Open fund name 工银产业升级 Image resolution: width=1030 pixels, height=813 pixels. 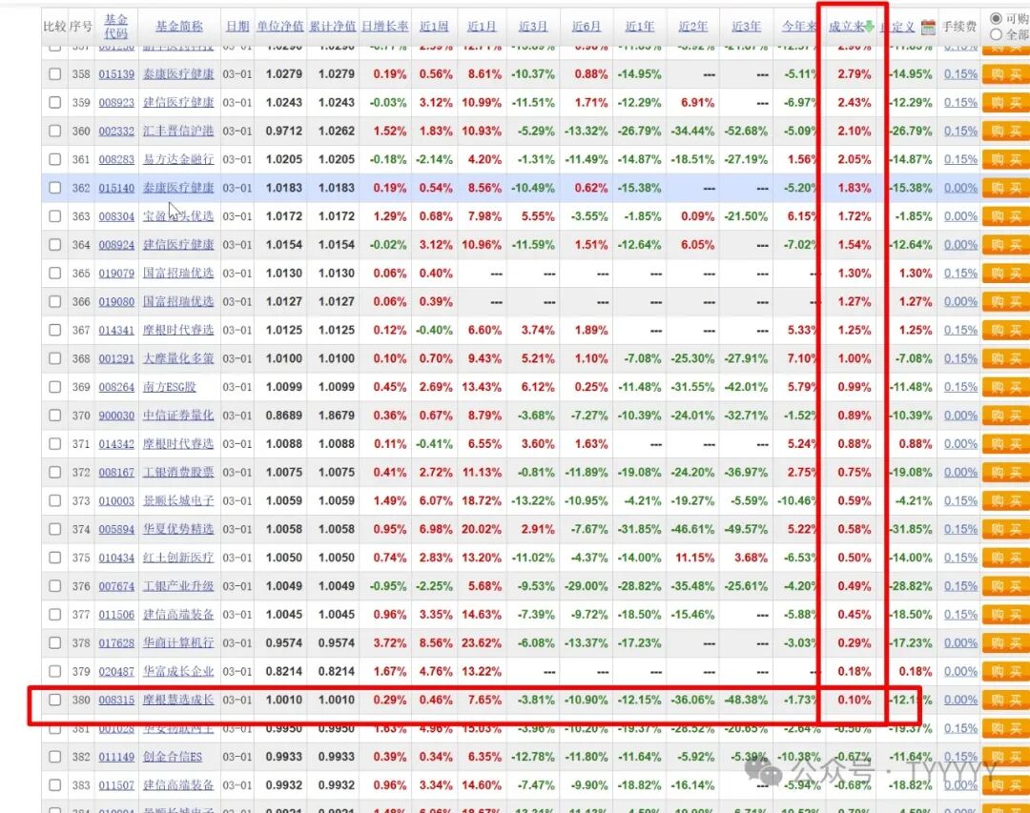(178, 586)
